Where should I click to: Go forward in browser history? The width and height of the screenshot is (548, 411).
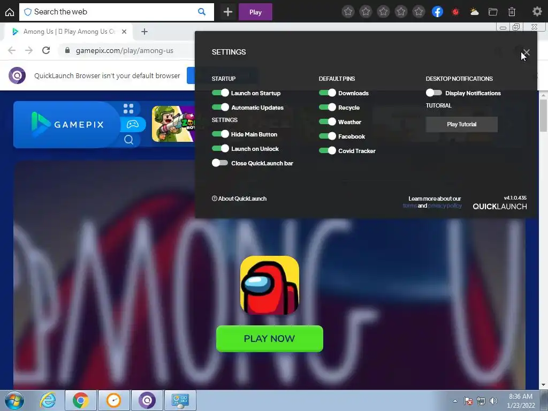[x=29, y=50]
